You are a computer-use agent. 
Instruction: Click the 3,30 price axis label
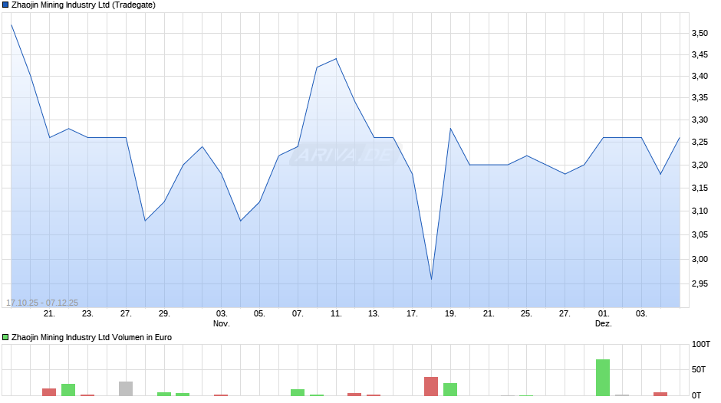pyautogui.click(x=700, y=120)
